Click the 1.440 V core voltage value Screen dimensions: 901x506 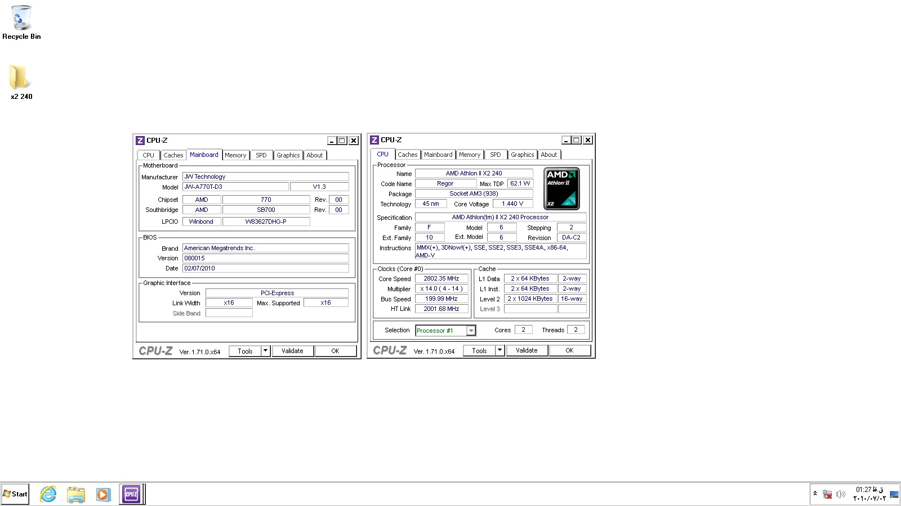click(513, 204)
